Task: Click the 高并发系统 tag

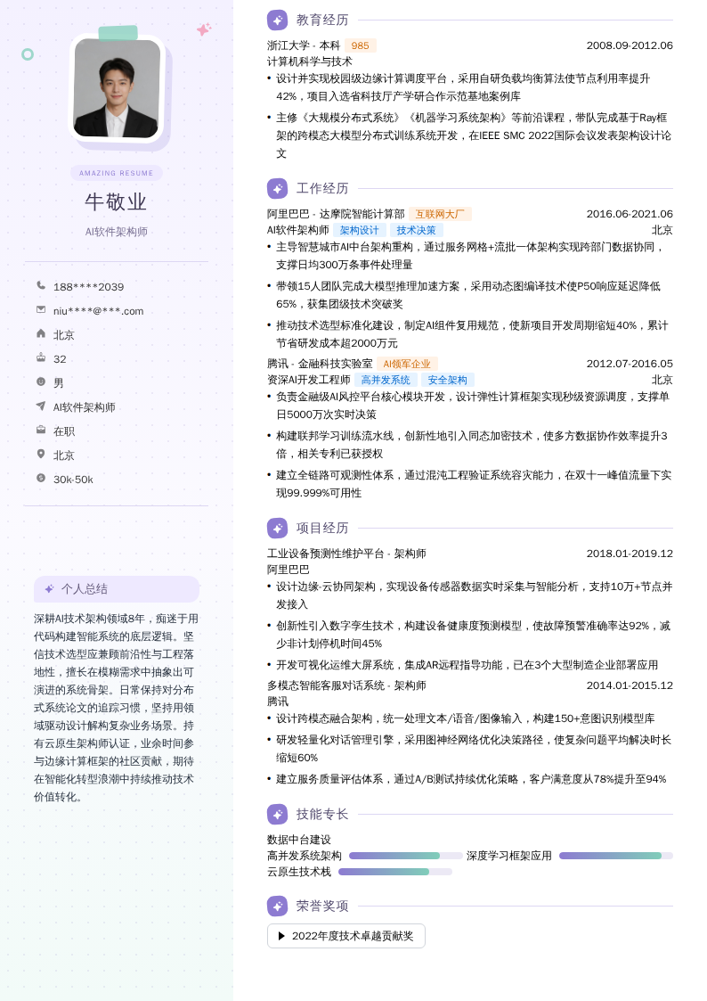Action: pos(386,380)
